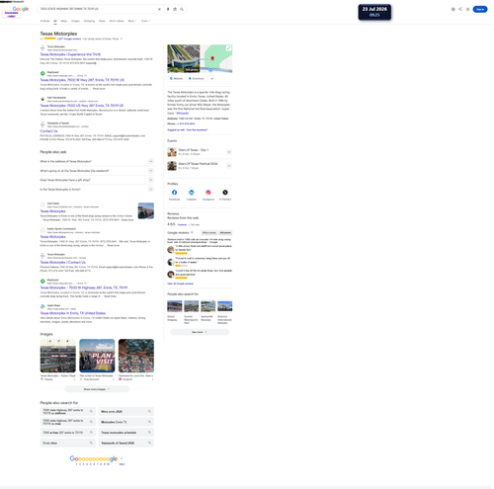The width and height of the screenshot is (494, 489).
Task: Open search by image camera icon
Action: coord(175,9)
